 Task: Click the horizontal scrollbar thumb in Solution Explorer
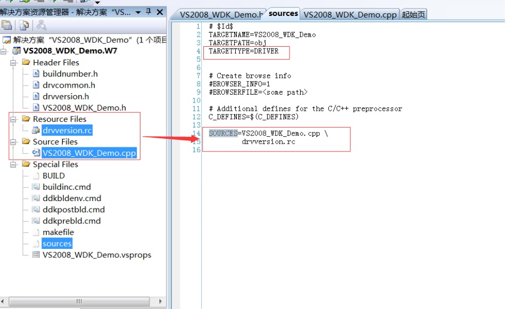(x=79, y=302)
